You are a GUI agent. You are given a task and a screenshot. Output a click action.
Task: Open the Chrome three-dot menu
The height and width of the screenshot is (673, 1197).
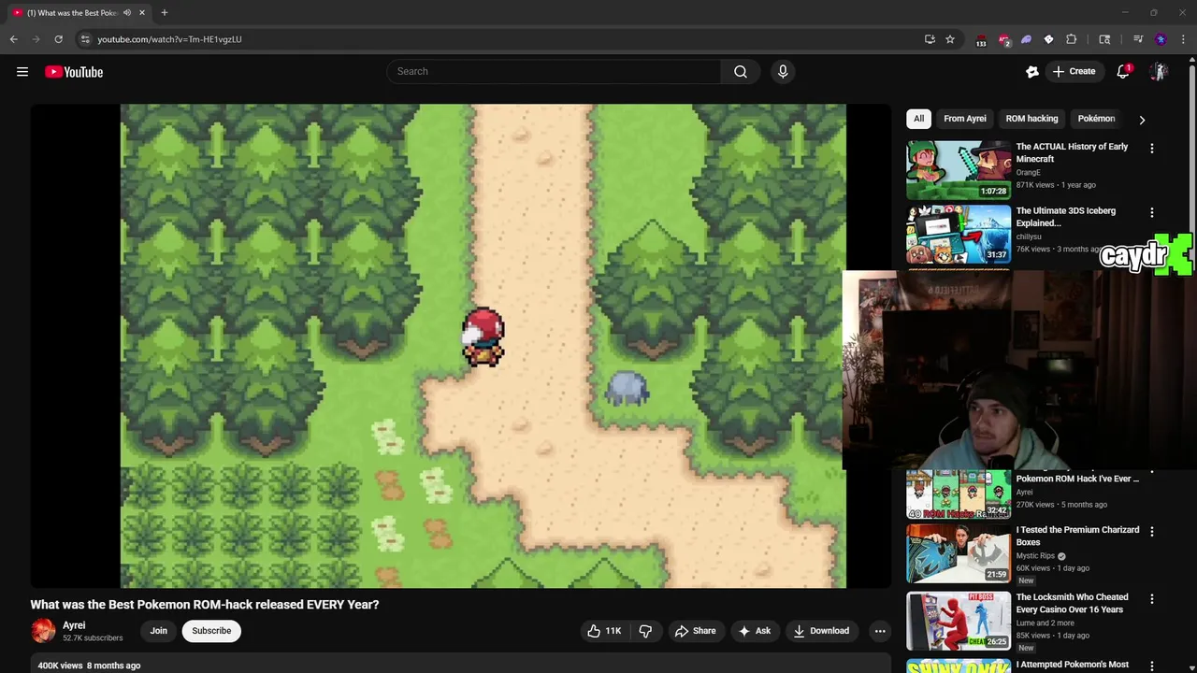point(1183,39)
